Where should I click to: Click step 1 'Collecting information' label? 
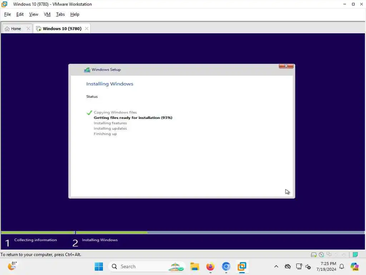click(35, 240)
